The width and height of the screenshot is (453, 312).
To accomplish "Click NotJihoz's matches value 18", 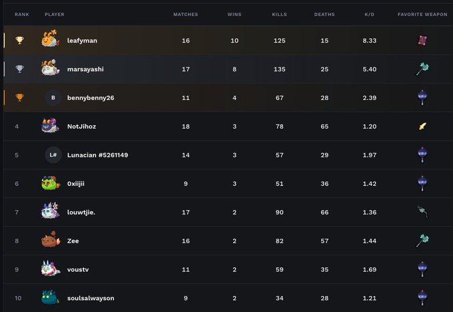I will 186,127.
